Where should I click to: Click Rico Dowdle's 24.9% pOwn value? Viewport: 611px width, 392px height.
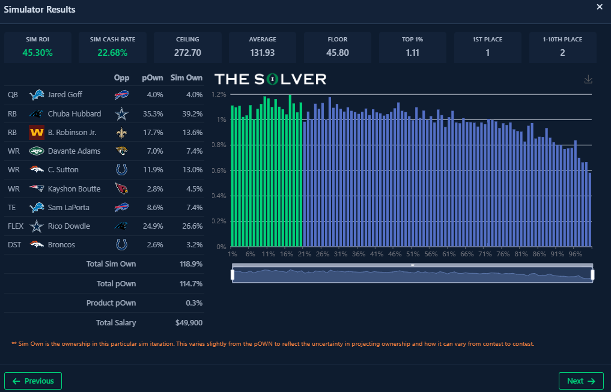(153, 226)
